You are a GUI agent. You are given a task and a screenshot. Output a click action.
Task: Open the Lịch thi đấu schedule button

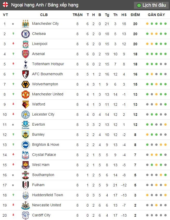pos(151,5)
